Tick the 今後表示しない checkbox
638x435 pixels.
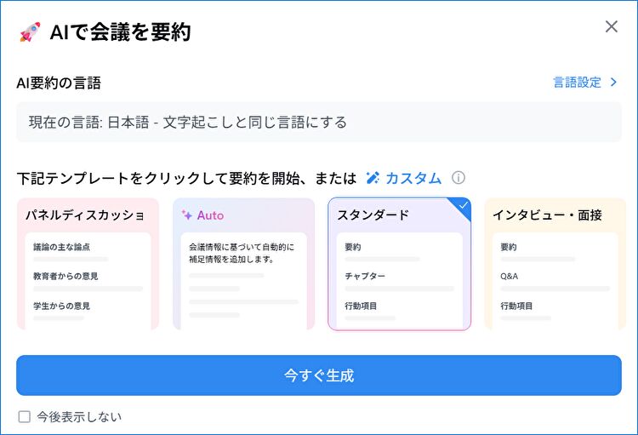pyautogui.click(x=24, y=416)
